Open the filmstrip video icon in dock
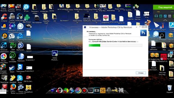The image size is (174, 98). tap(97, 90)
